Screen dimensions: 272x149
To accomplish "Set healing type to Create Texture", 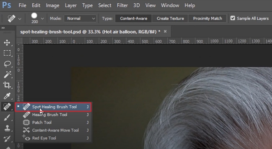I will (170, 18).
